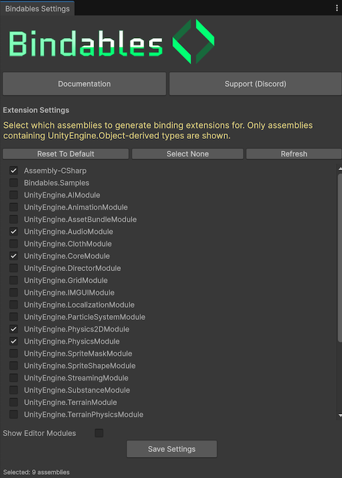Enable UnityEngine.SpriteShapeModule checkbox
Screen dimensions: 342x478
point(13,366)
